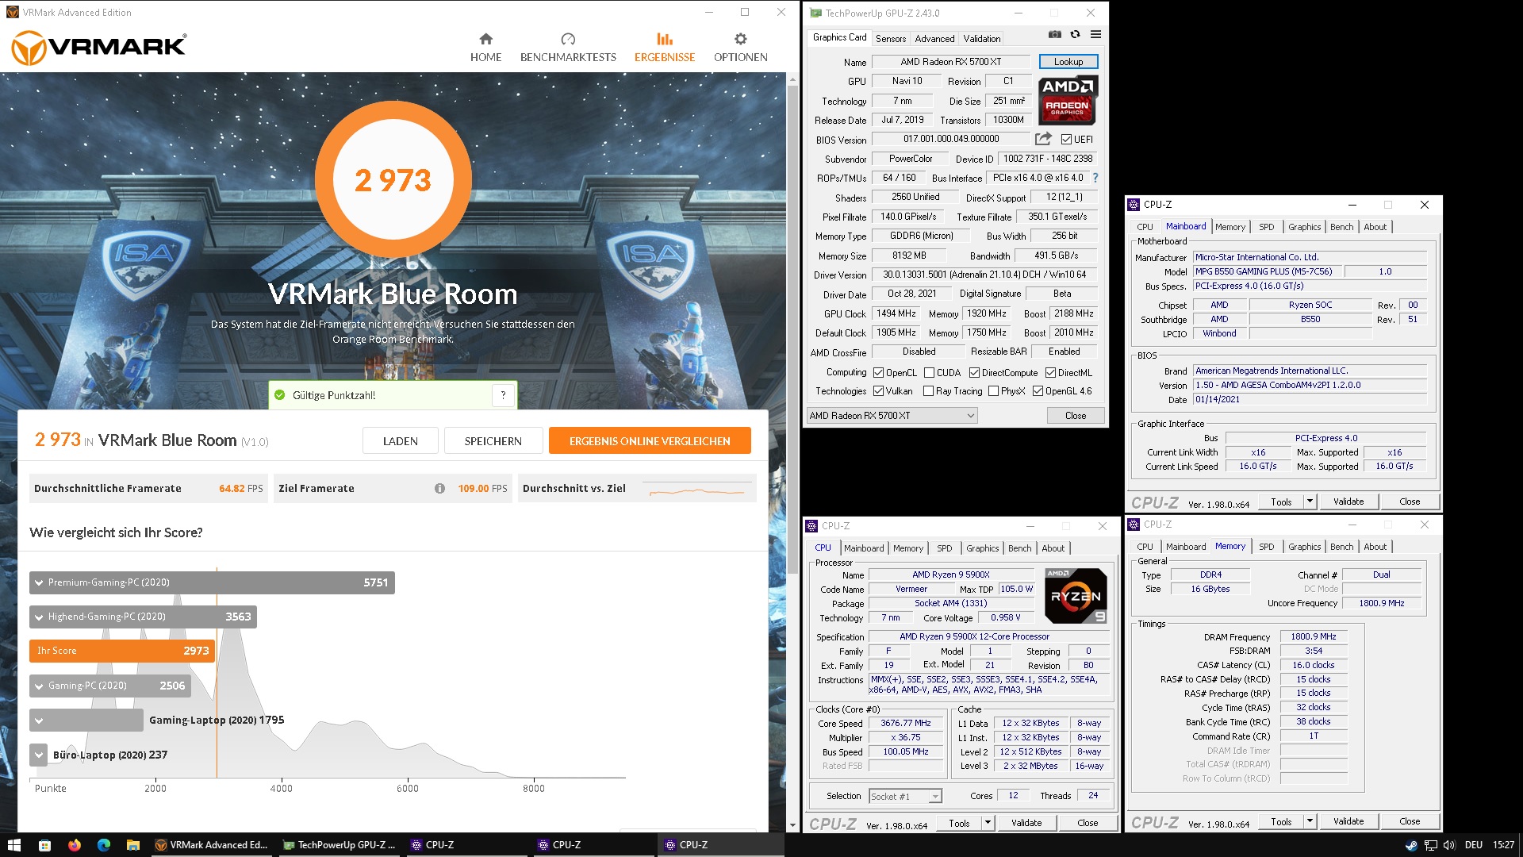The height and width of the screenshot is (857, 1523).
Task: Click the Ryzen 9 logo in CPU-Z
Action: tap(1076, 596)
